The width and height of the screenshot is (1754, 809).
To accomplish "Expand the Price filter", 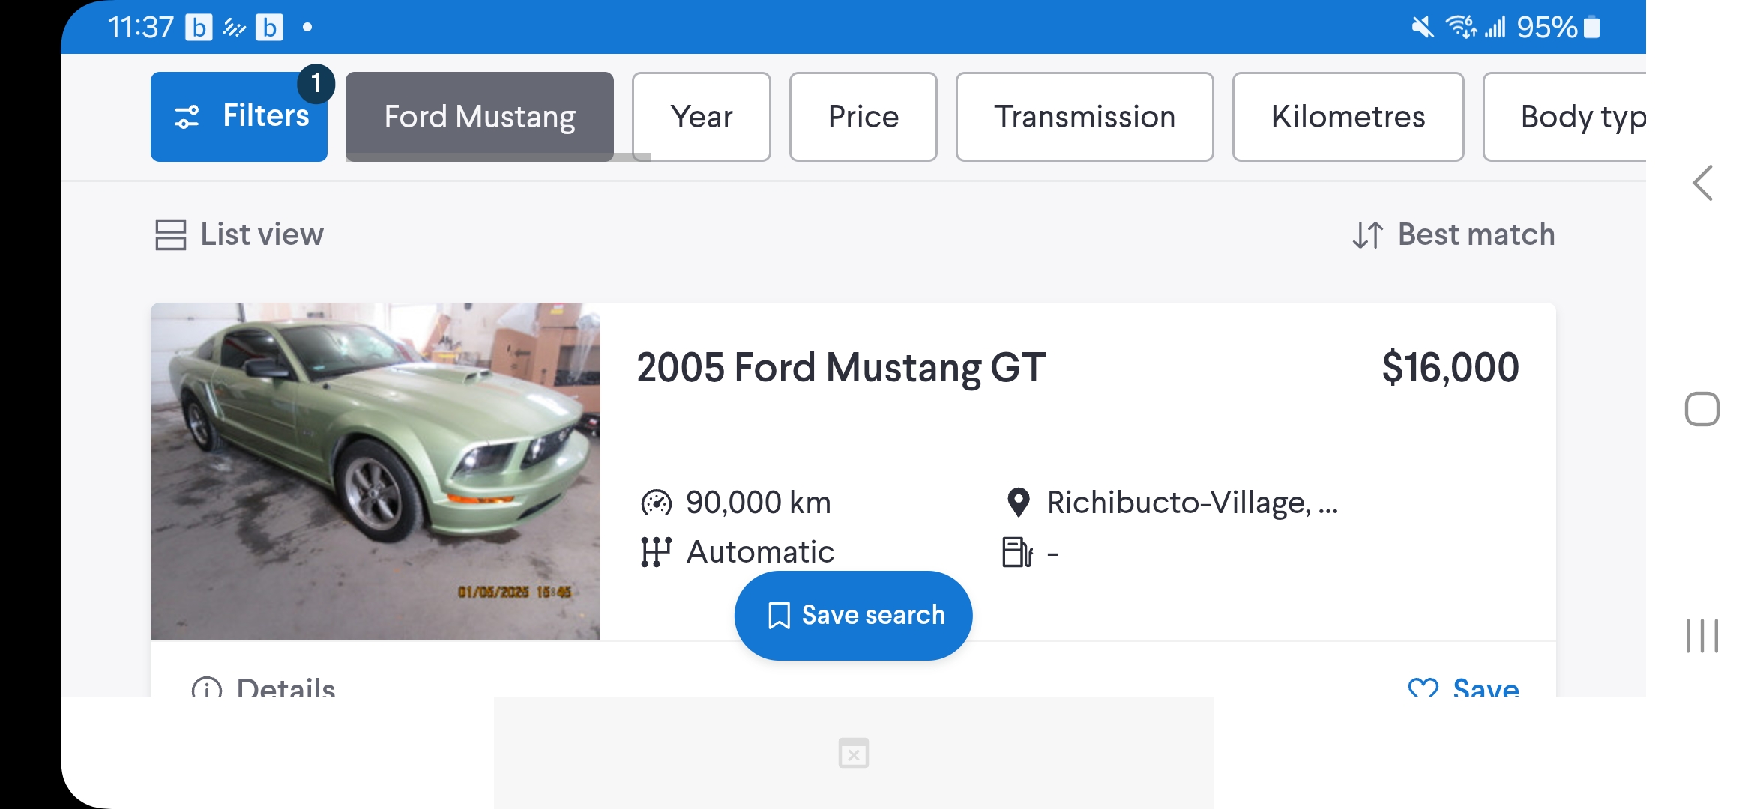I will (863, 117).
